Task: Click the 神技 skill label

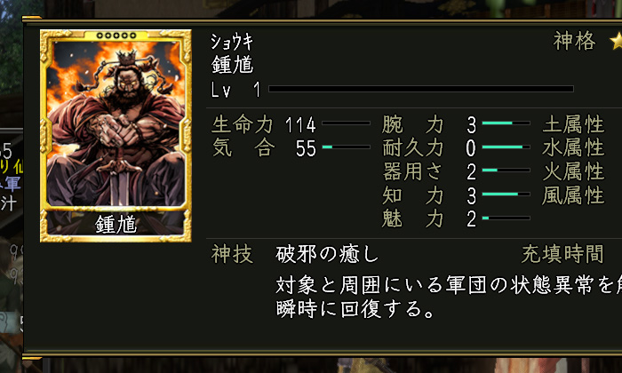Action: pyautogui.click(x=232, y=254)
